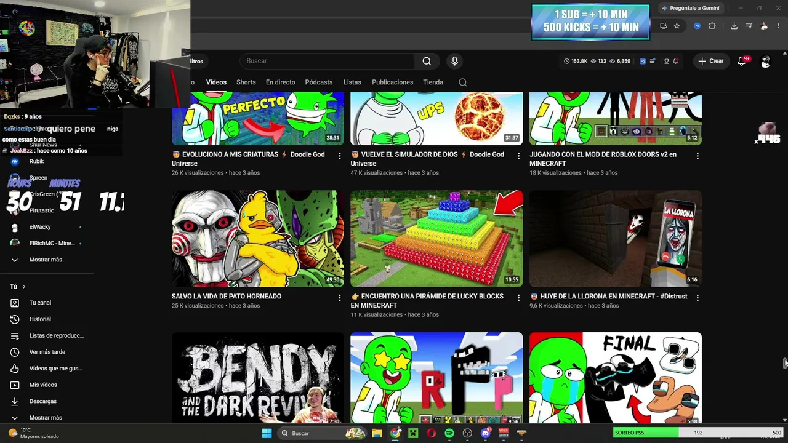Click the trophy icon in stats bar
The image size is (788, 443).
click(667, 61)
